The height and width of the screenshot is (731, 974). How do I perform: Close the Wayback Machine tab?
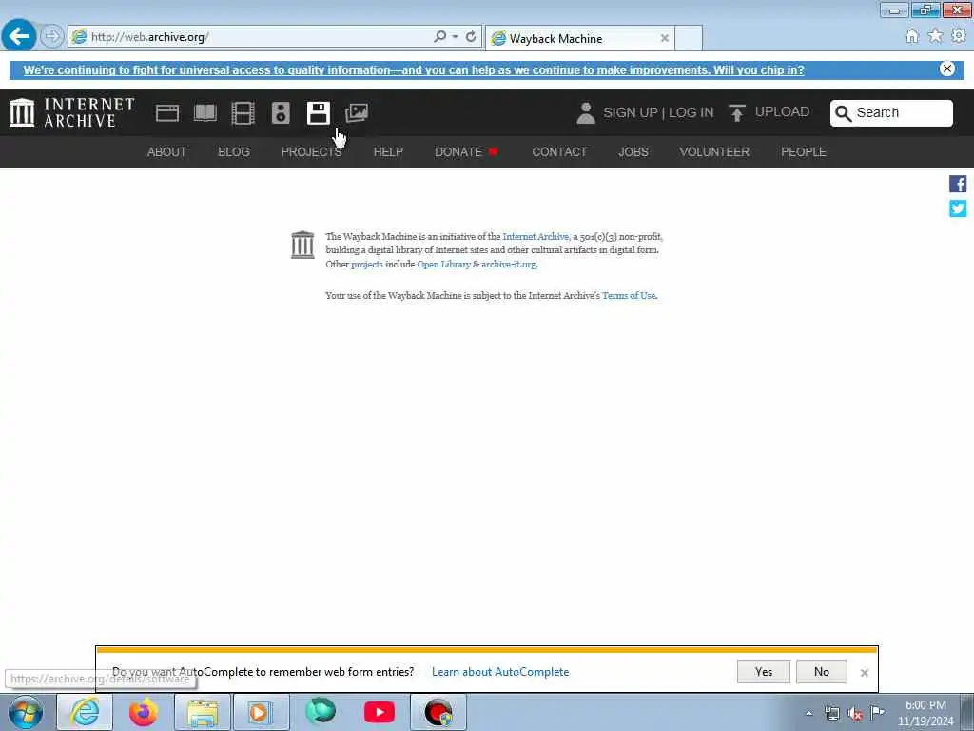665,38
